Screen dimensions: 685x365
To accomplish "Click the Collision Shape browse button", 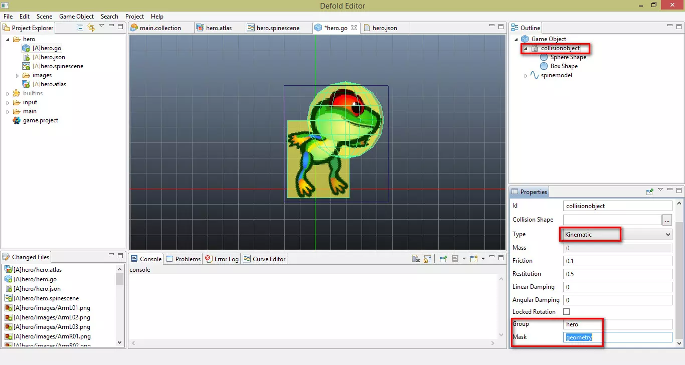I will (667, 220).
